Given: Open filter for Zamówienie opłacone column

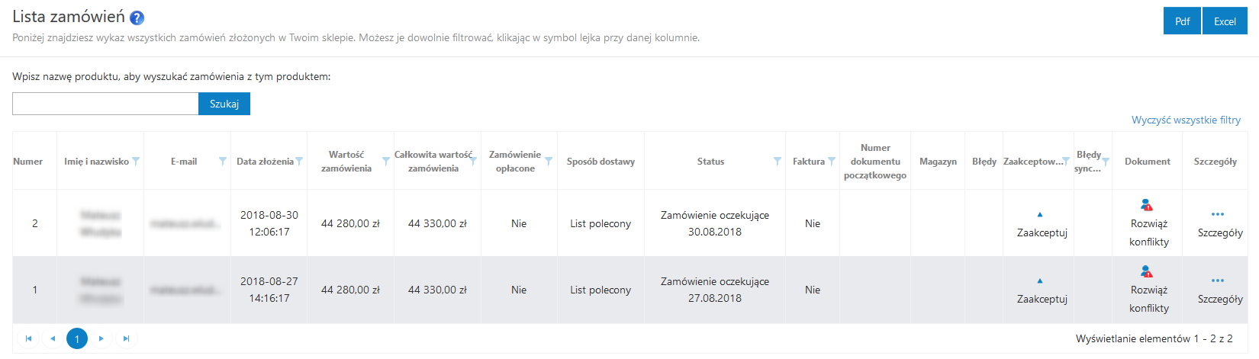Looking at the screenshot, I should [549, 162].
